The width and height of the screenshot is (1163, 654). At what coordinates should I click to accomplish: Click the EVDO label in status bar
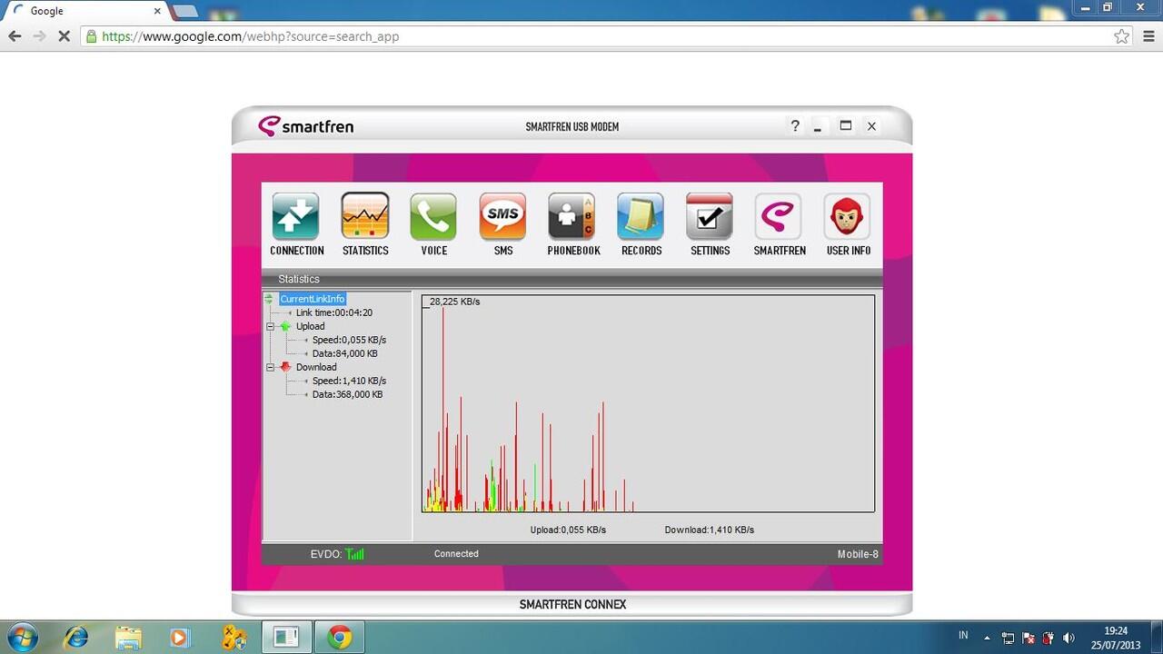click(326, 554)
